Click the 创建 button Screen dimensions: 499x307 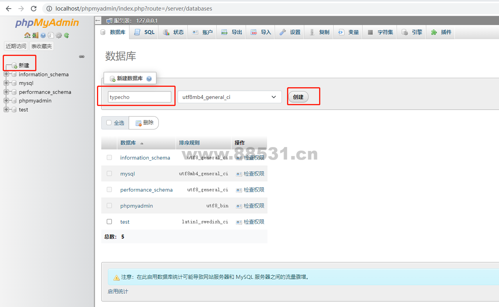[x=298, y=97]
